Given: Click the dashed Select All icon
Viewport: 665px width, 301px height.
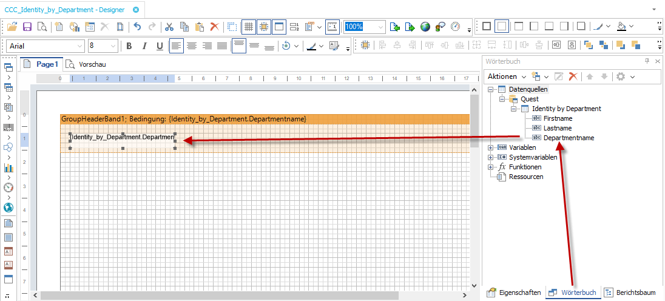Looking at the screenshot, I should pyautogui.click(x=232, y=27).
